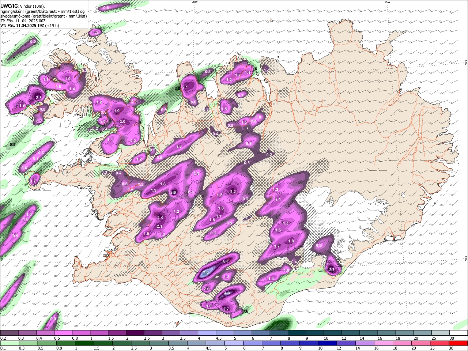
Task: Click the '2.4' precipitation value on the map
Action: [160, 218]
